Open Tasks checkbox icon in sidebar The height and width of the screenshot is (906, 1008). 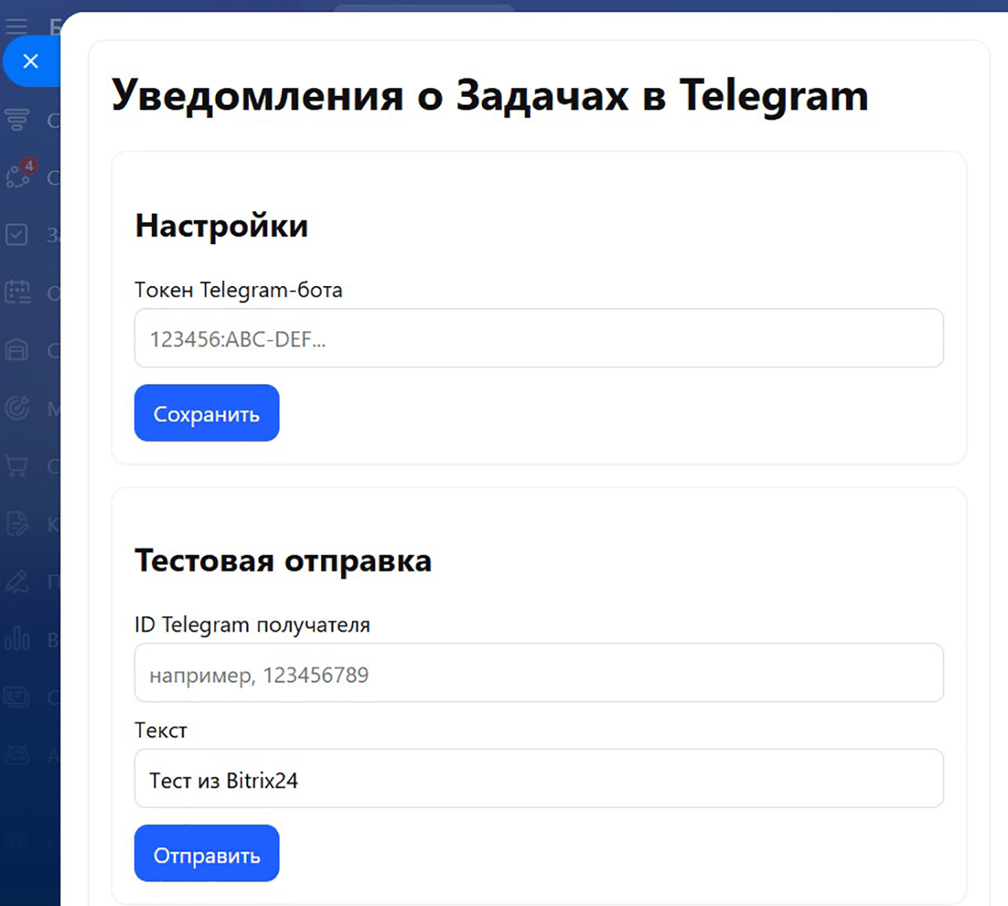tap(17, 235)
